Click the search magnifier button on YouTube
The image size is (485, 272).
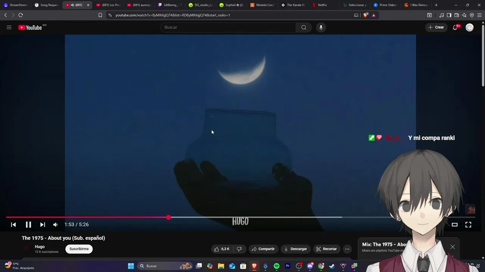(x=304, y=27)
